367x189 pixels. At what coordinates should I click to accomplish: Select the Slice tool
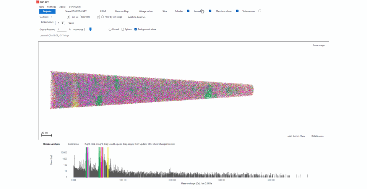[165, 11]
